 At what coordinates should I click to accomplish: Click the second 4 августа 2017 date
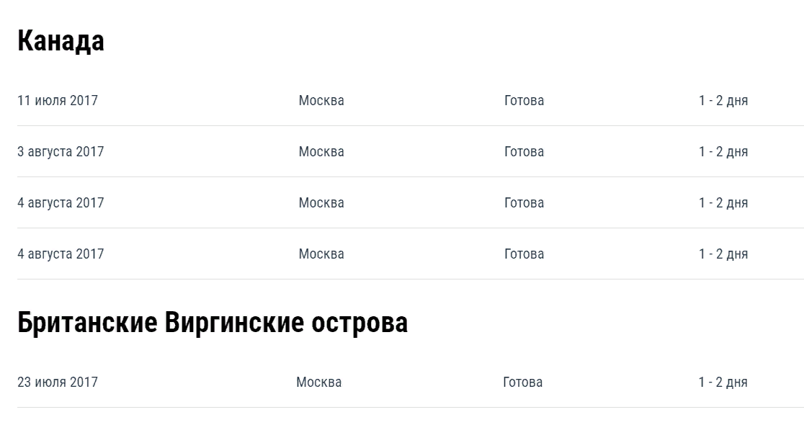click(x=61, y=254)
